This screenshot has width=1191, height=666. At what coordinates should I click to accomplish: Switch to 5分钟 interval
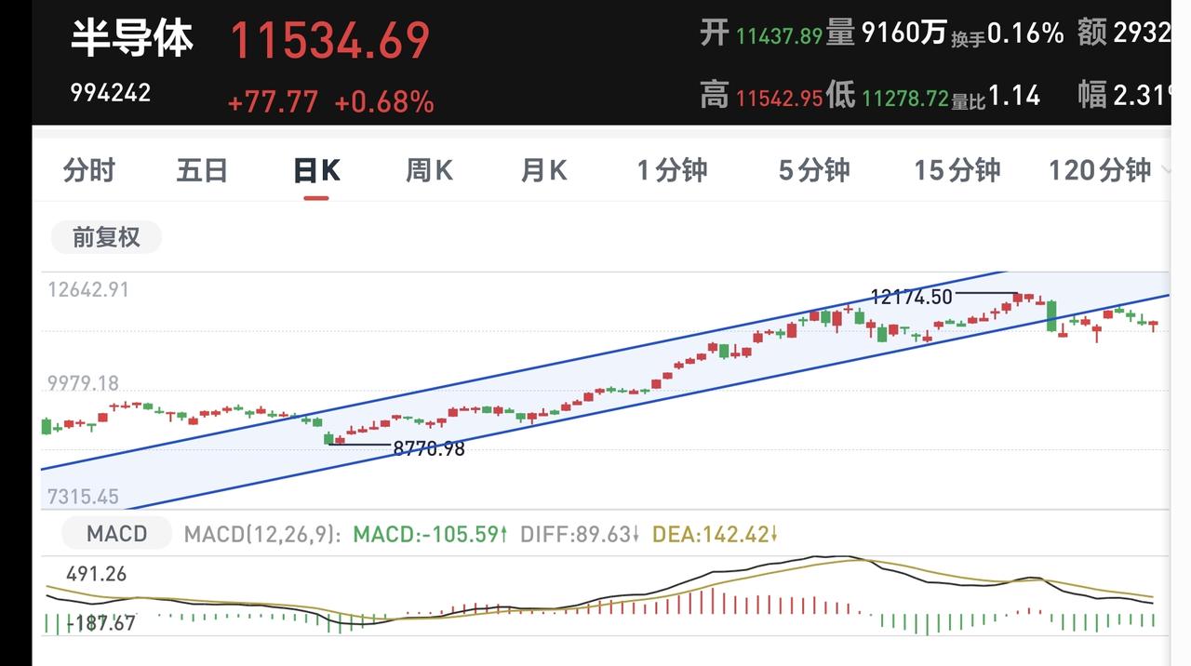pos(814,170)
